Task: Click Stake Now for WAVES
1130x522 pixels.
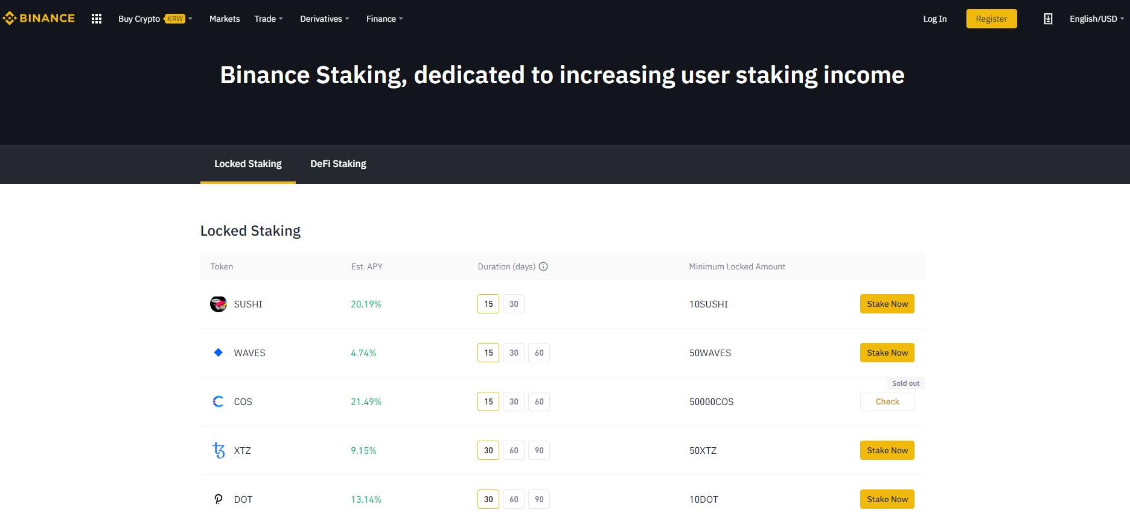Action: coord(887,353)
